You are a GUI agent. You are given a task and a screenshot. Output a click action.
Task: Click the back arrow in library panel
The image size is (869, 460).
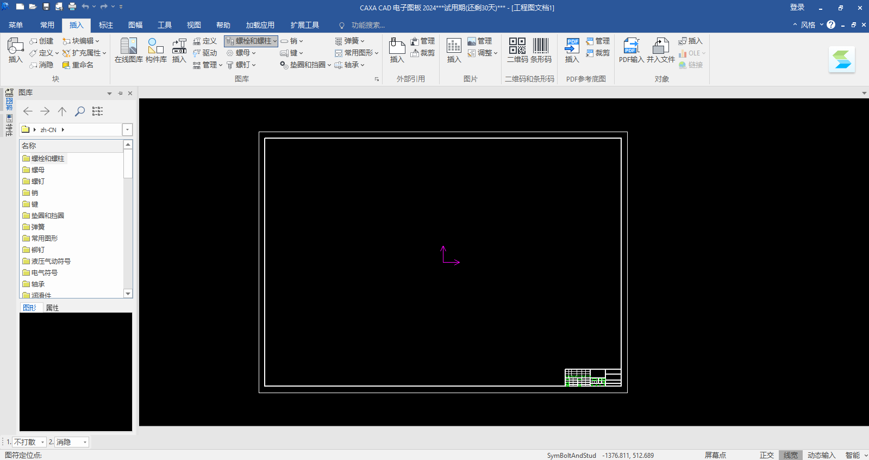point(28,111)
